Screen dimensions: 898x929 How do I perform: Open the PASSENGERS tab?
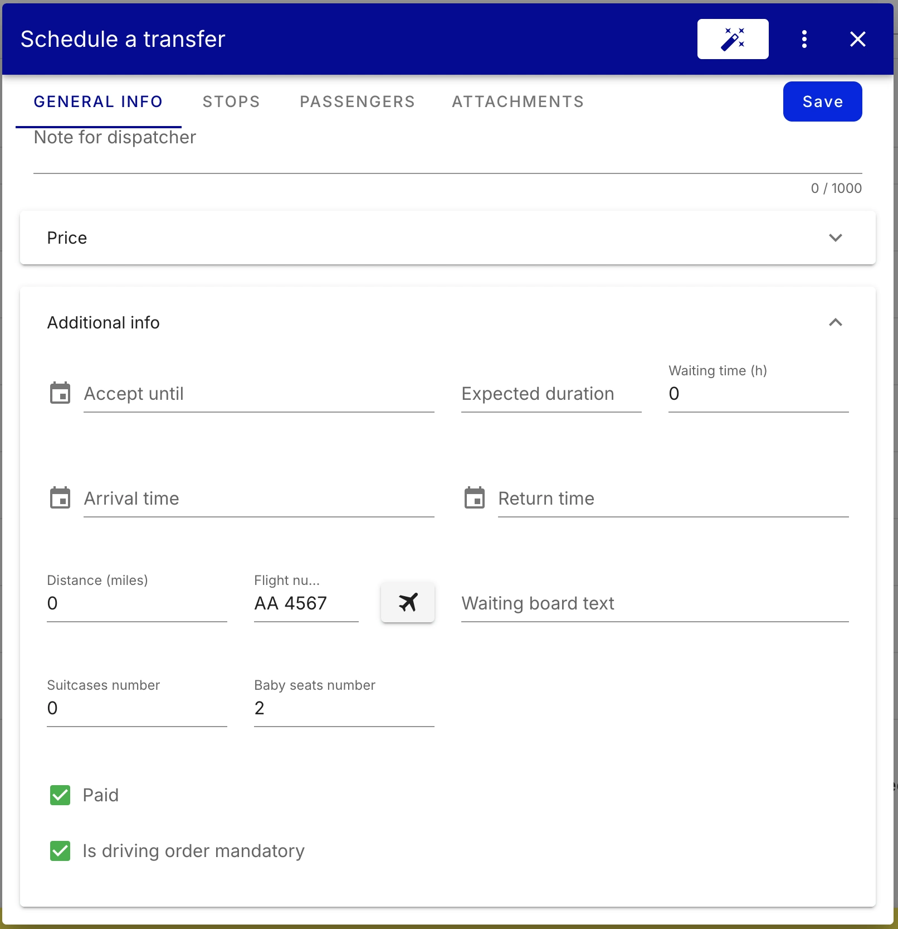(357, 101)
